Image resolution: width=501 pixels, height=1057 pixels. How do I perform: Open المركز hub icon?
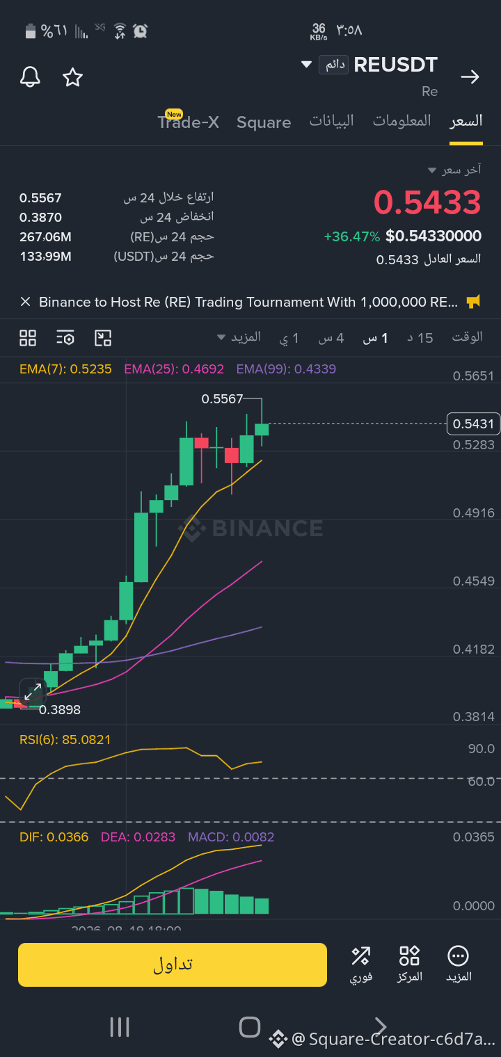409,965
